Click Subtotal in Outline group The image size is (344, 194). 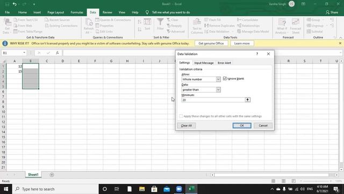[x=314, y=31]
